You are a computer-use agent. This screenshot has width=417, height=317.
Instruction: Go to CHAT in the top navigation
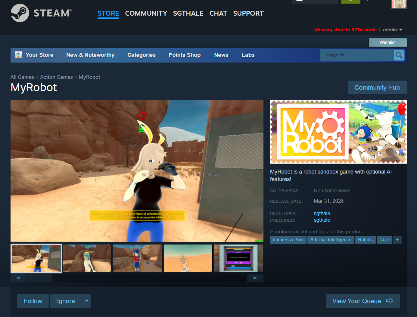pyautogui.click(x=218, y=14)
